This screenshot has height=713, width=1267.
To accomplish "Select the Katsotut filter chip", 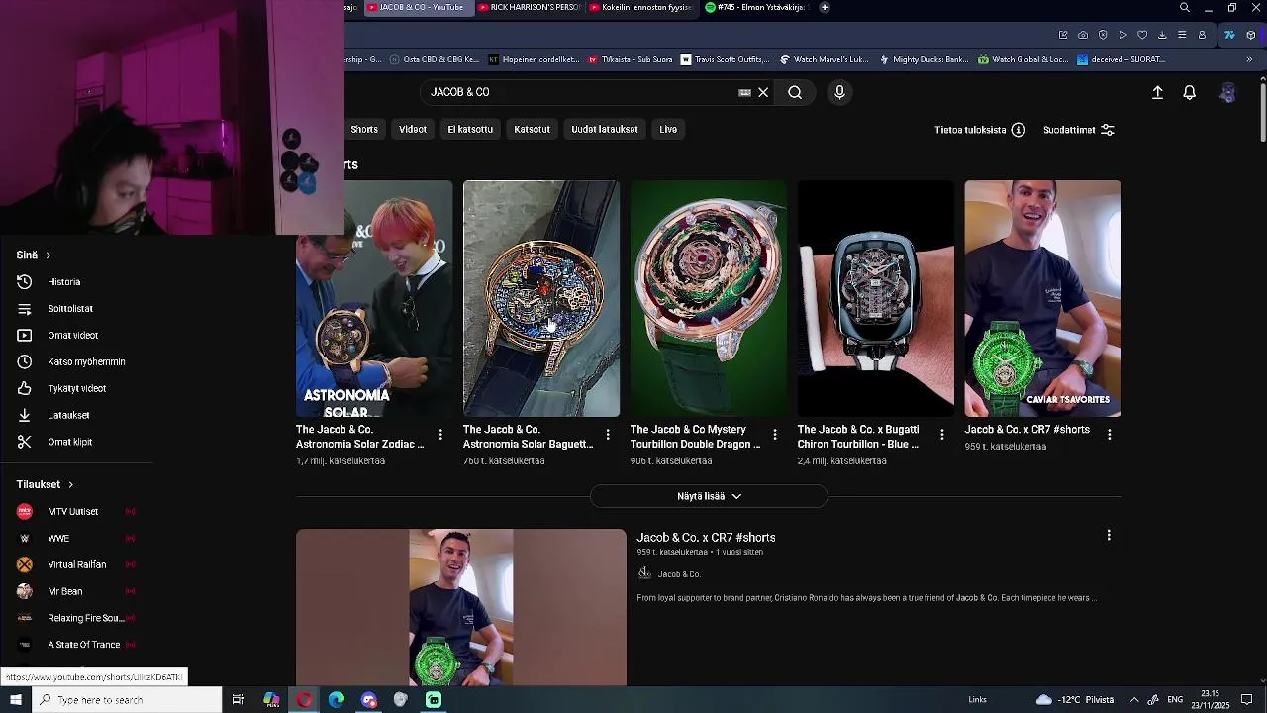I will pyautogui.click(x=532, y=130).
